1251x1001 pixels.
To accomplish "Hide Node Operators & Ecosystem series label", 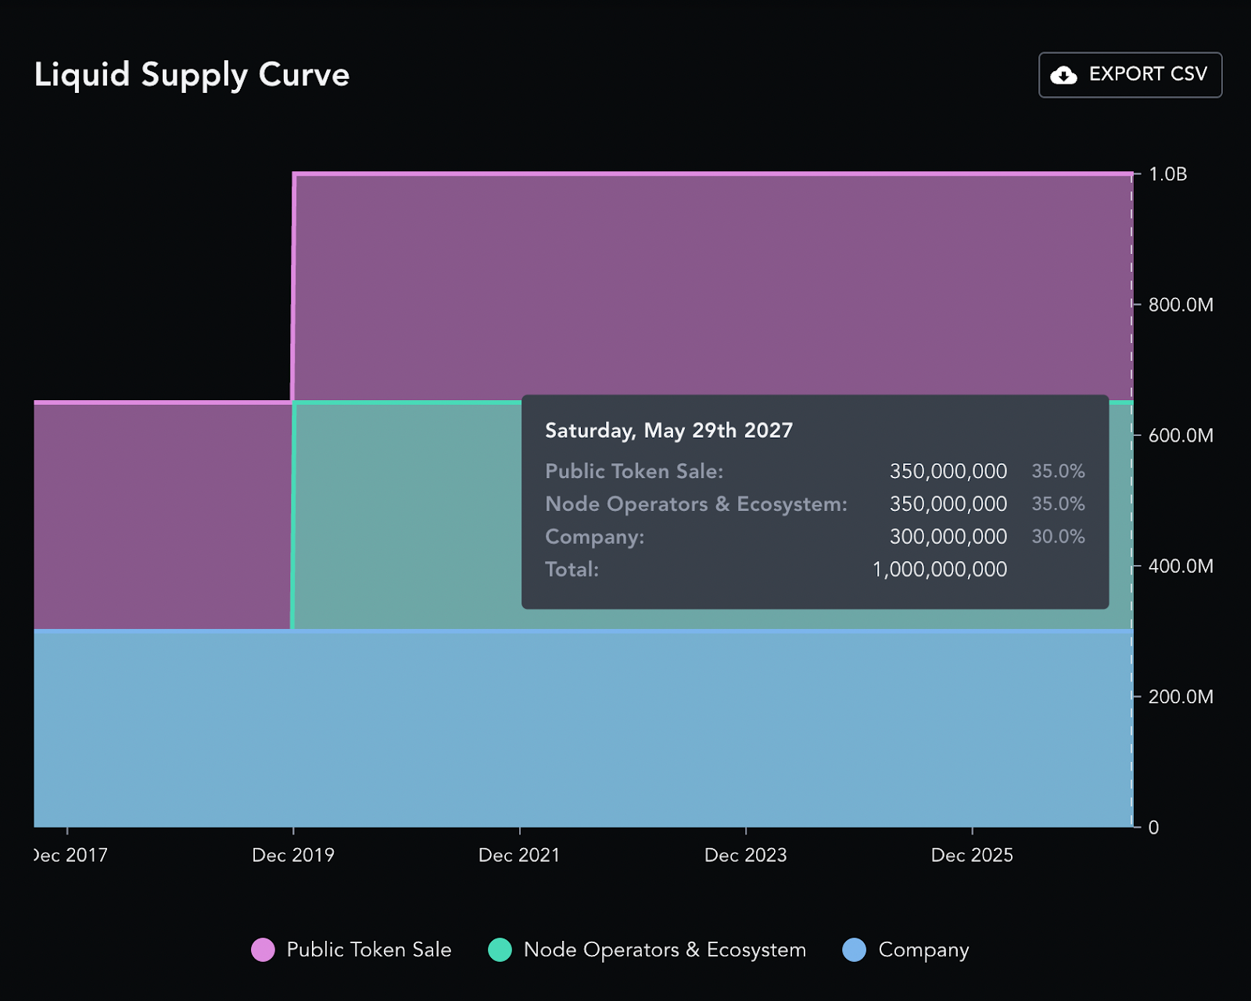I will click(x=665, y=950).
